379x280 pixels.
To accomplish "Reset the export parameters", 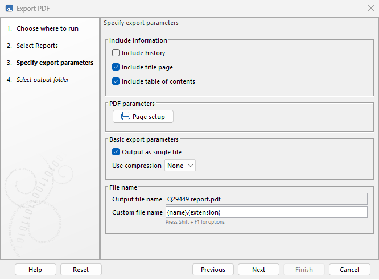I will pyautogui.click(x=81, y=270).
